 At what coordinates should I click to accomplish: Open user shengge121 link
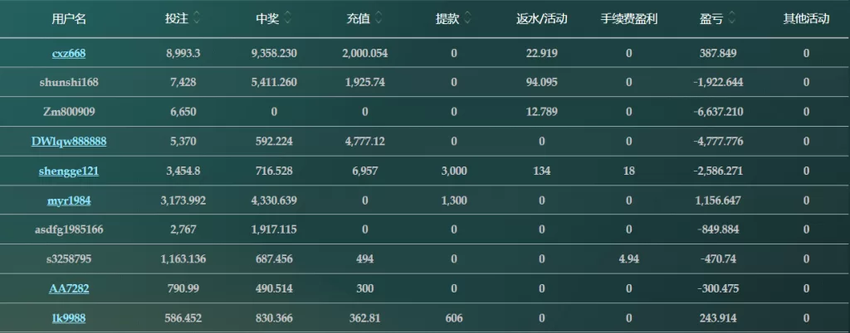pyautogui.click(x=69, y=171)
